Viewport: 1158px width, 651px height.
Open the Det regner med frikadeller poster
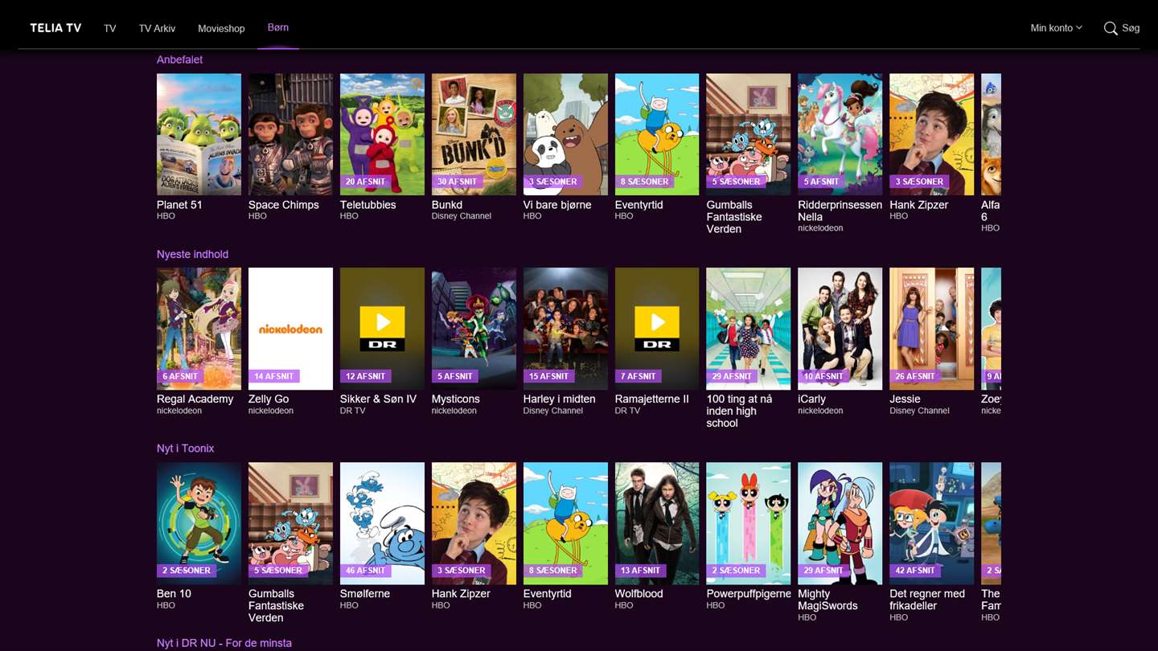932,523
